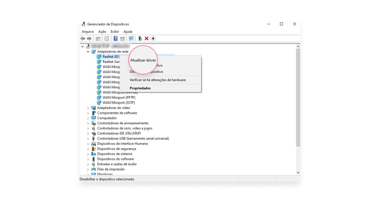Screen dimensions: 380x202
Task: Click the Back arrow in the toolbar
Action: click(x=83, y=38)
